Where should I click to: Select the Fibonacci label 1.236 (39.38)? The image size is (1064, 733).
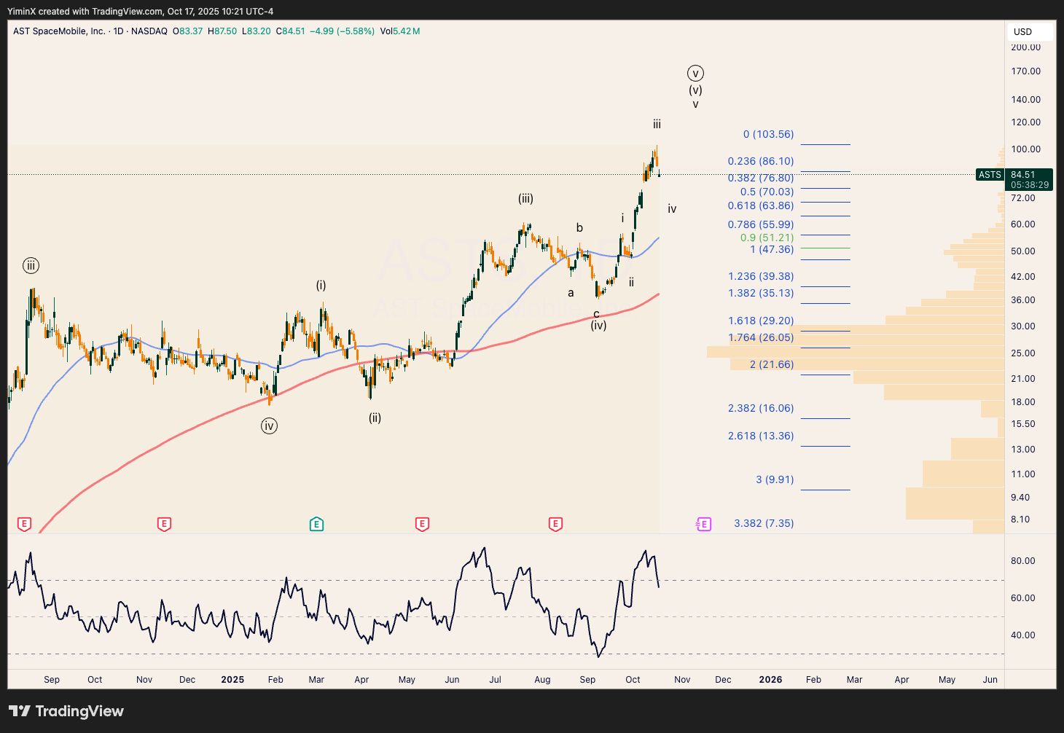click(x=761, y=276)
